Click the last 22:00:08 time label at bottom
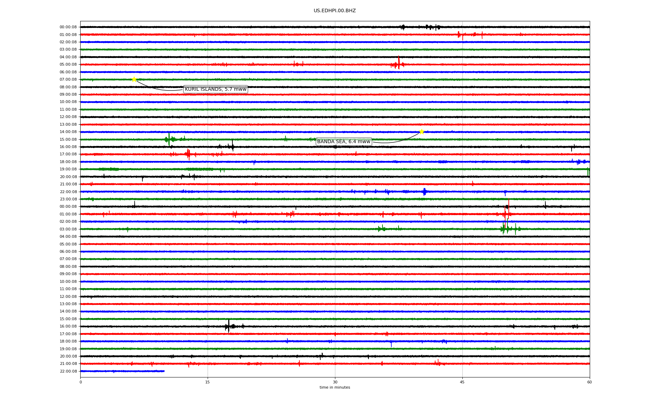 pos(68,371)
